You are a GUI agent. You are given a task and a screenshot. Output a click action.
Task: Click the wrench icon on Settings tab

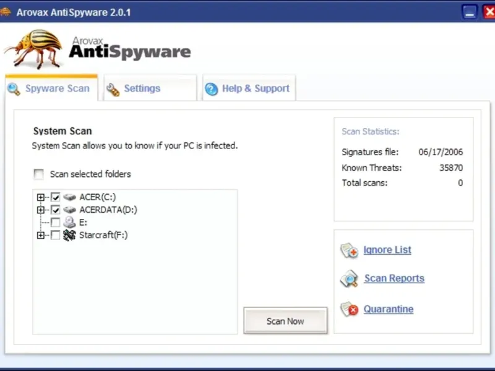(x=113, y=90)
